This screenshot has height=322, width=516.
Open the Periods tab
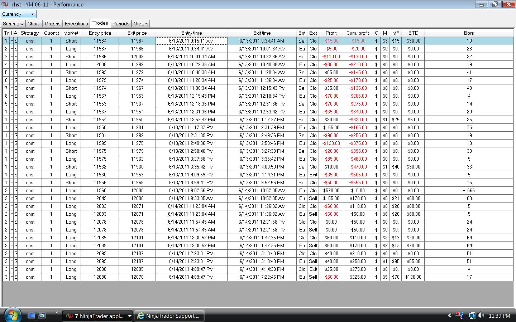(x=121, y=24)
